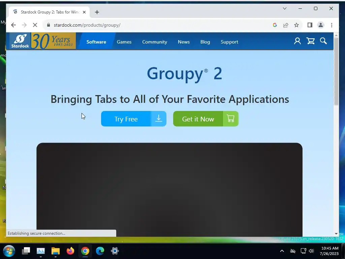Open the Games menu
345x259 pixels.
[124, 42]
